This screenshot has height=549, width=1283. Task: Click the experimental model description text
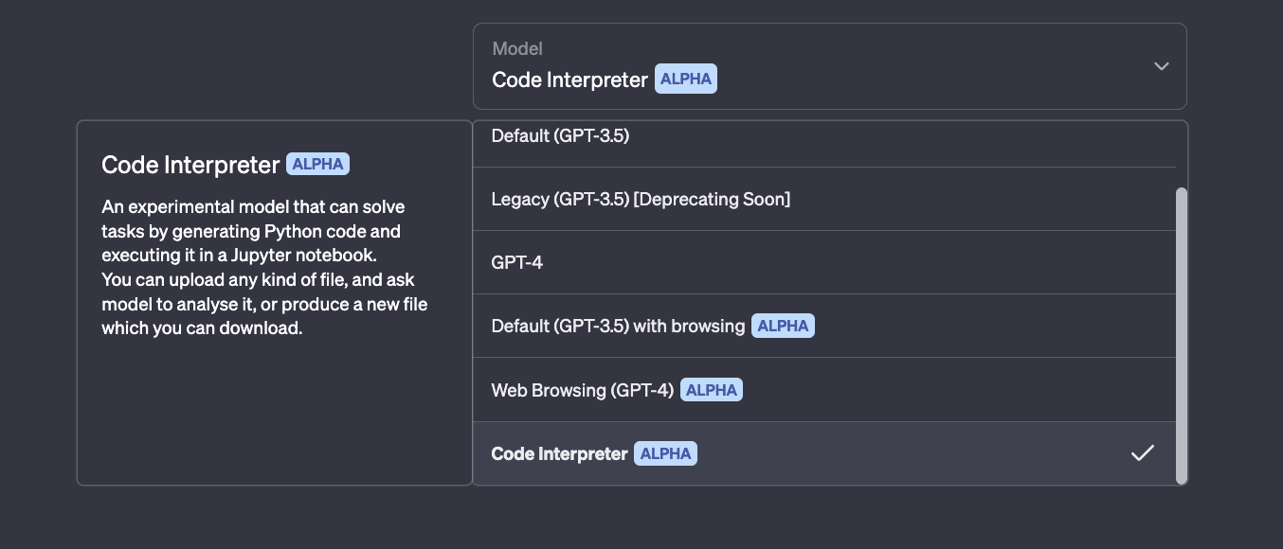coord(264,267)
